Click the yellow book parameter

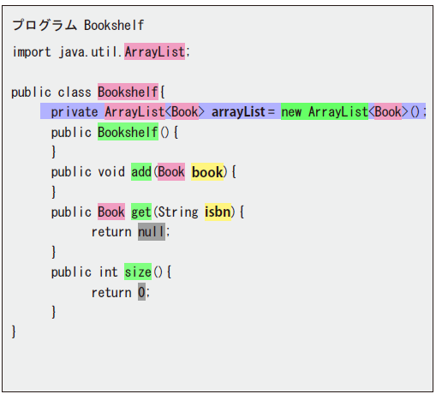pos(207,171)
